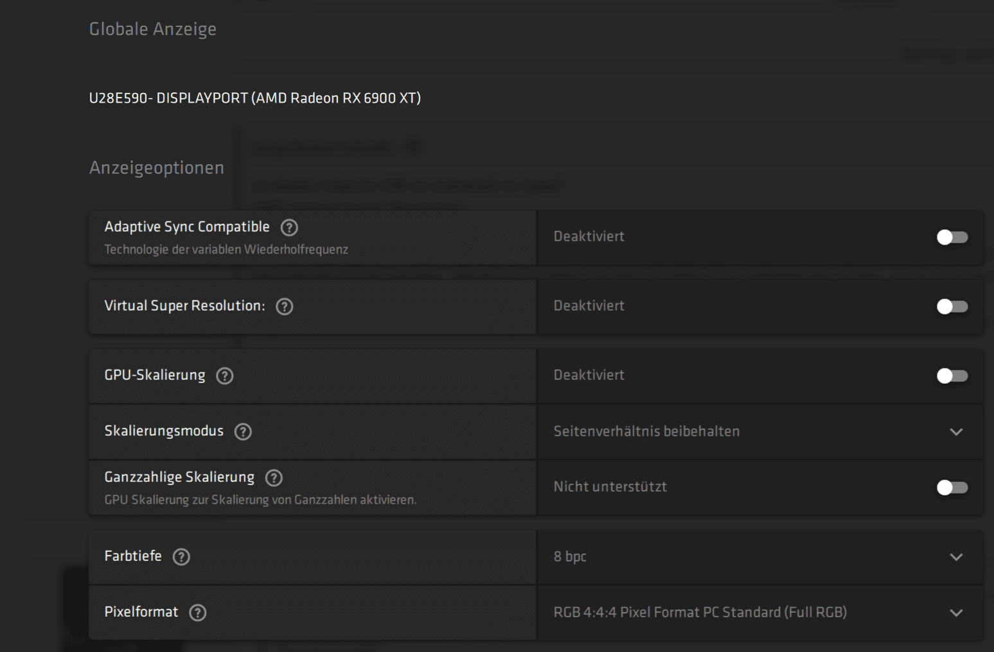The width and height of the screenshot is (994, 652).
Task: Click the help icon next to Farbtiefe
Action: pos(181,557)
